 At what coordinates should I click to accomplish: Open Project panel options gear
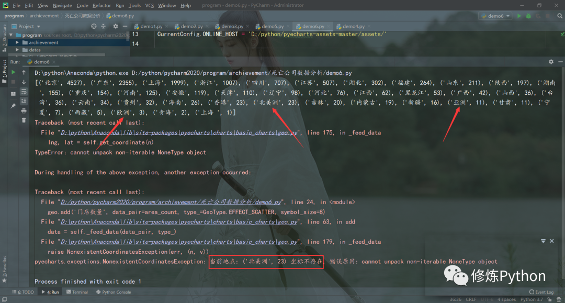[x=115, y=26]
